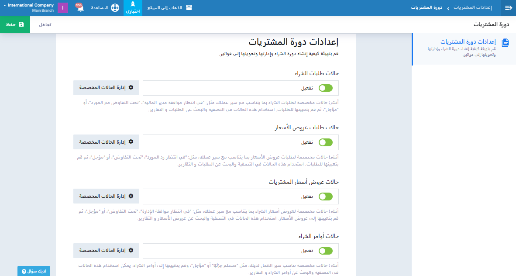Toggle حالات طلبات عروض الأسعار switch
516x276 pixels.
click(325, 142)
